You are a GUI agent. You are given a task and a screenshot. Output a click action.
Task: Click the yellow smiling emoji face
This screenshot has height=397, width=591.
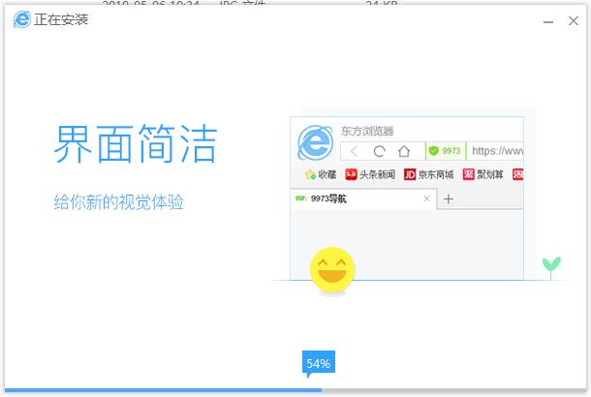(x=332, y=272)
